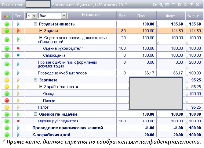Select the Самооценка row name
Viewport: 204px width, 148px height.
(x=54, y=55)
